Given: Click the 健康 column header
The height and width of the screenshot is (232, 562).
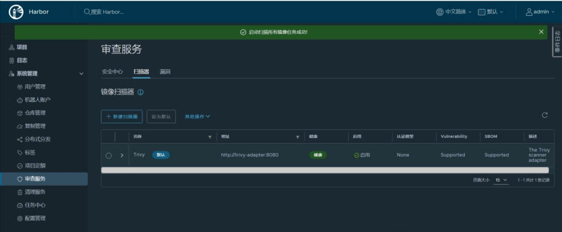Looking at the screenshot, I should click(314, 137).
